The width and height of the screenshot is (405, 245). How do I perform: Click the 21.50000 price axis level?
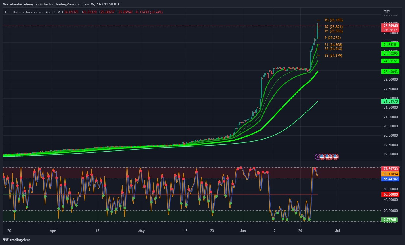pyautogui.click(x=391, y=108)
